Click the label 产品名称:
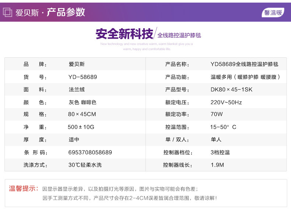Viewport: 291px width, 224px height. 177,64
